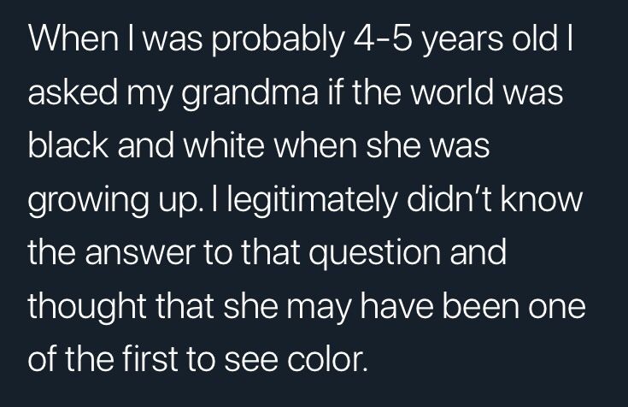628x407 pixels.
Task: Click the word "world"
Action: click(453, 91)
